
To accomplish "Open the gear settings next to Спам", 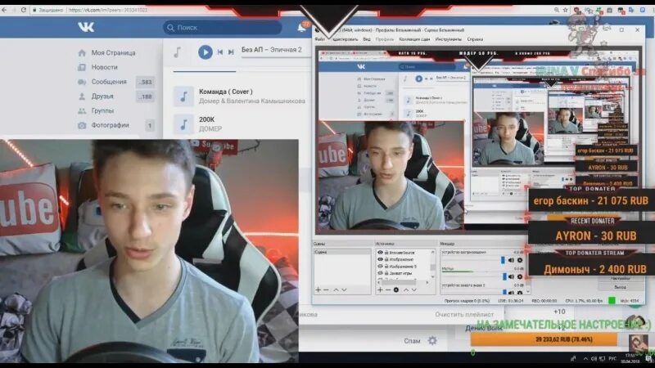I will coord(432,340).
